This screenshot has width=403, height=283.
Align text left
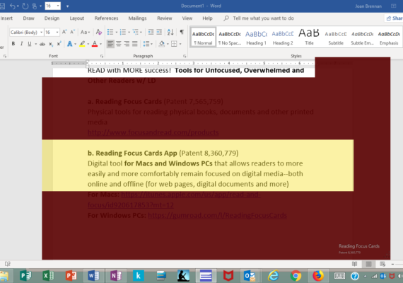(x=110, y=44)
